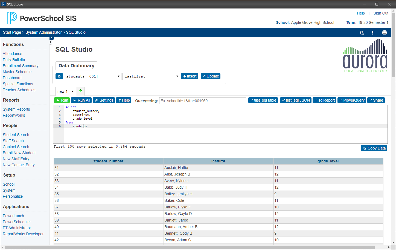Click the blue document icon beside the table selector
Viewport: 396px width, 250px height.
pyautogui.click(x=59, y=76)
